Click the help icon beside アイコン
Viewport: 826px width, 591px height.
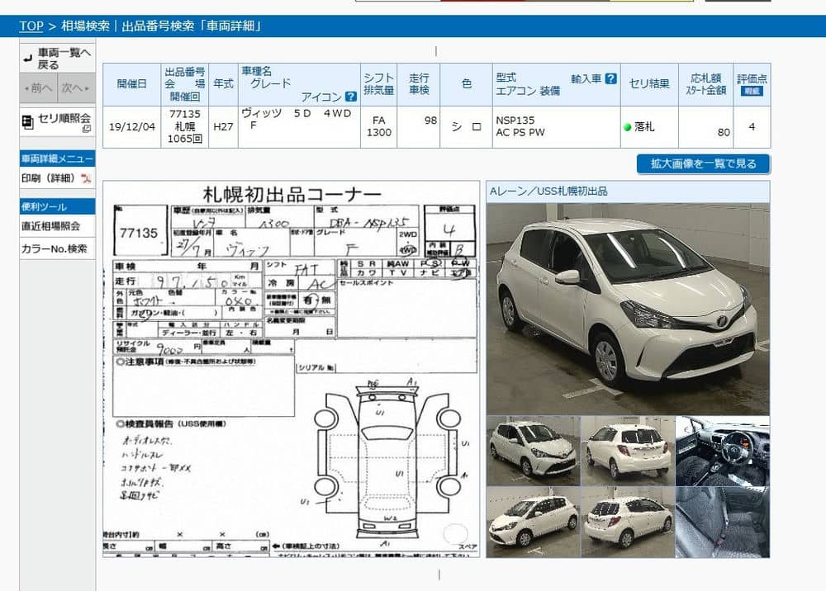click(x=350, y=97)
